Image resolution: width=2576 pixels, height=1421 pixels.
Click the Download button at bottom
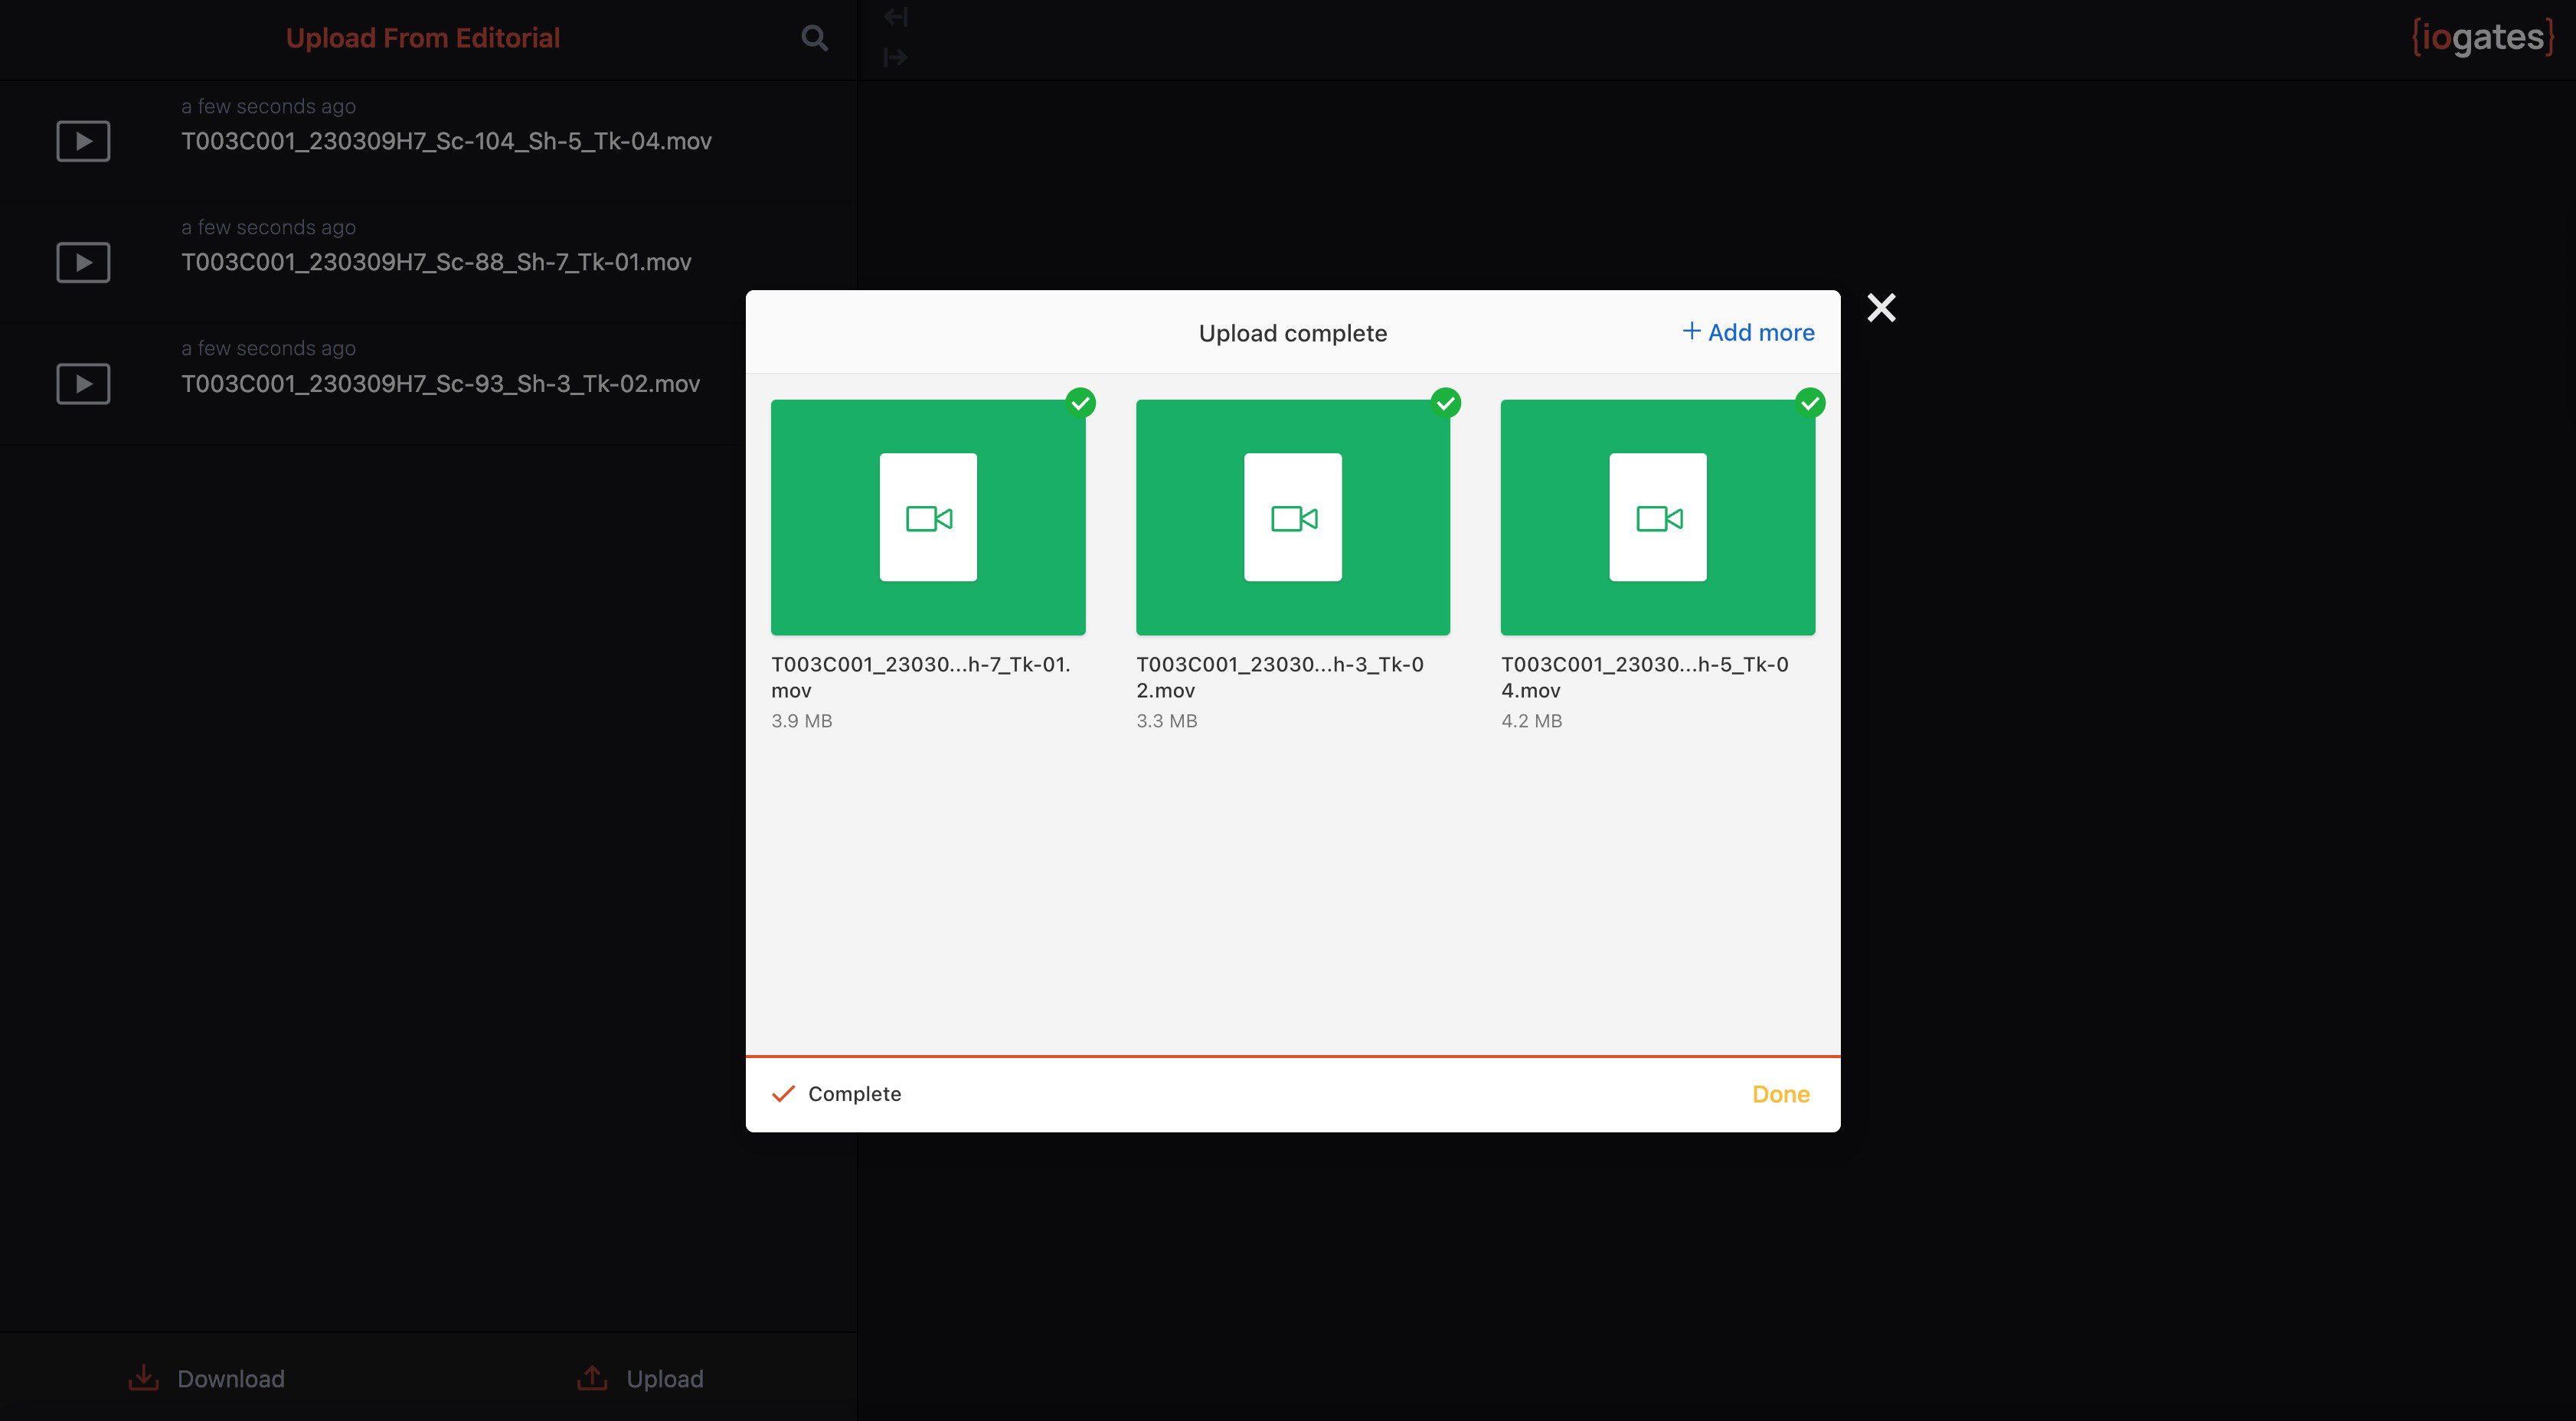(207, 1378)
